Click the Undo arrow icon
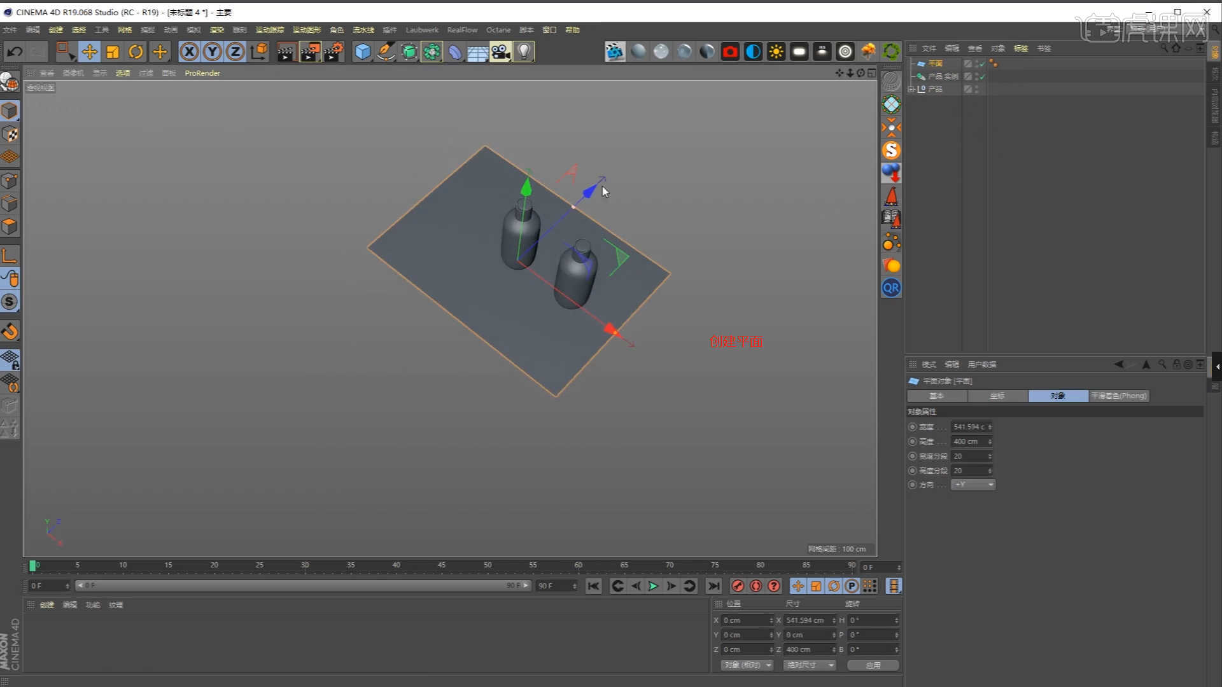 tap(15, 52)
